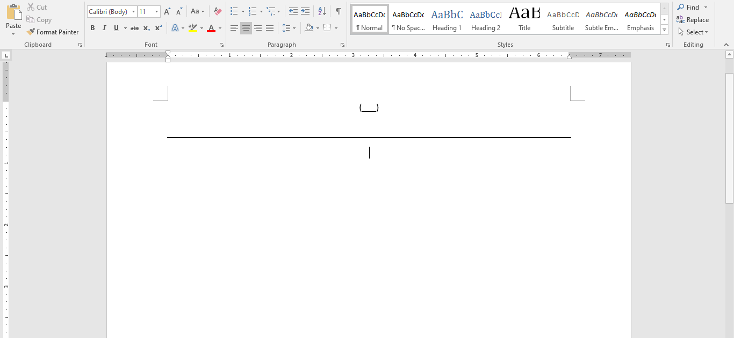Screen dimensions: 734x338
Task: Expand the Styles gallery More button
Action: [665, 31]
